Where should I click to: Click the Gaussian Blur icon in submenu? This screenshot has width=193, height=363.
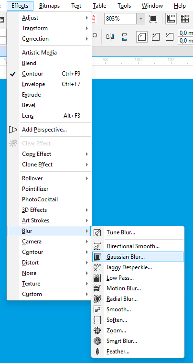97,257
